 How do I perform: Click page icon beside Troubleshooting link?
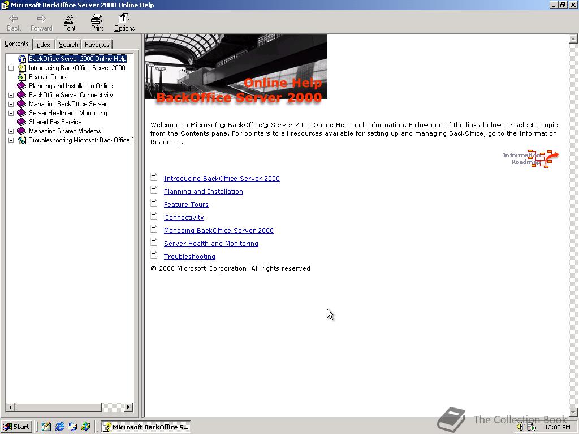pyautogui.click(x=154, y=255)
